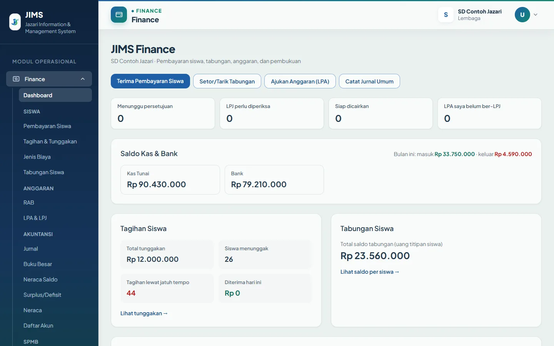Open Surplus/Defisit report
The width and height of the screenshot is (554, 346).
[x=55, y=295]
